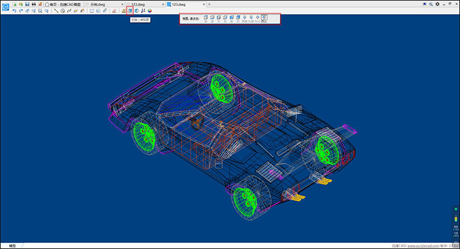Click the blue flag icon in title bar
Viewport: 460px width, 249px height.
point(424,4)
